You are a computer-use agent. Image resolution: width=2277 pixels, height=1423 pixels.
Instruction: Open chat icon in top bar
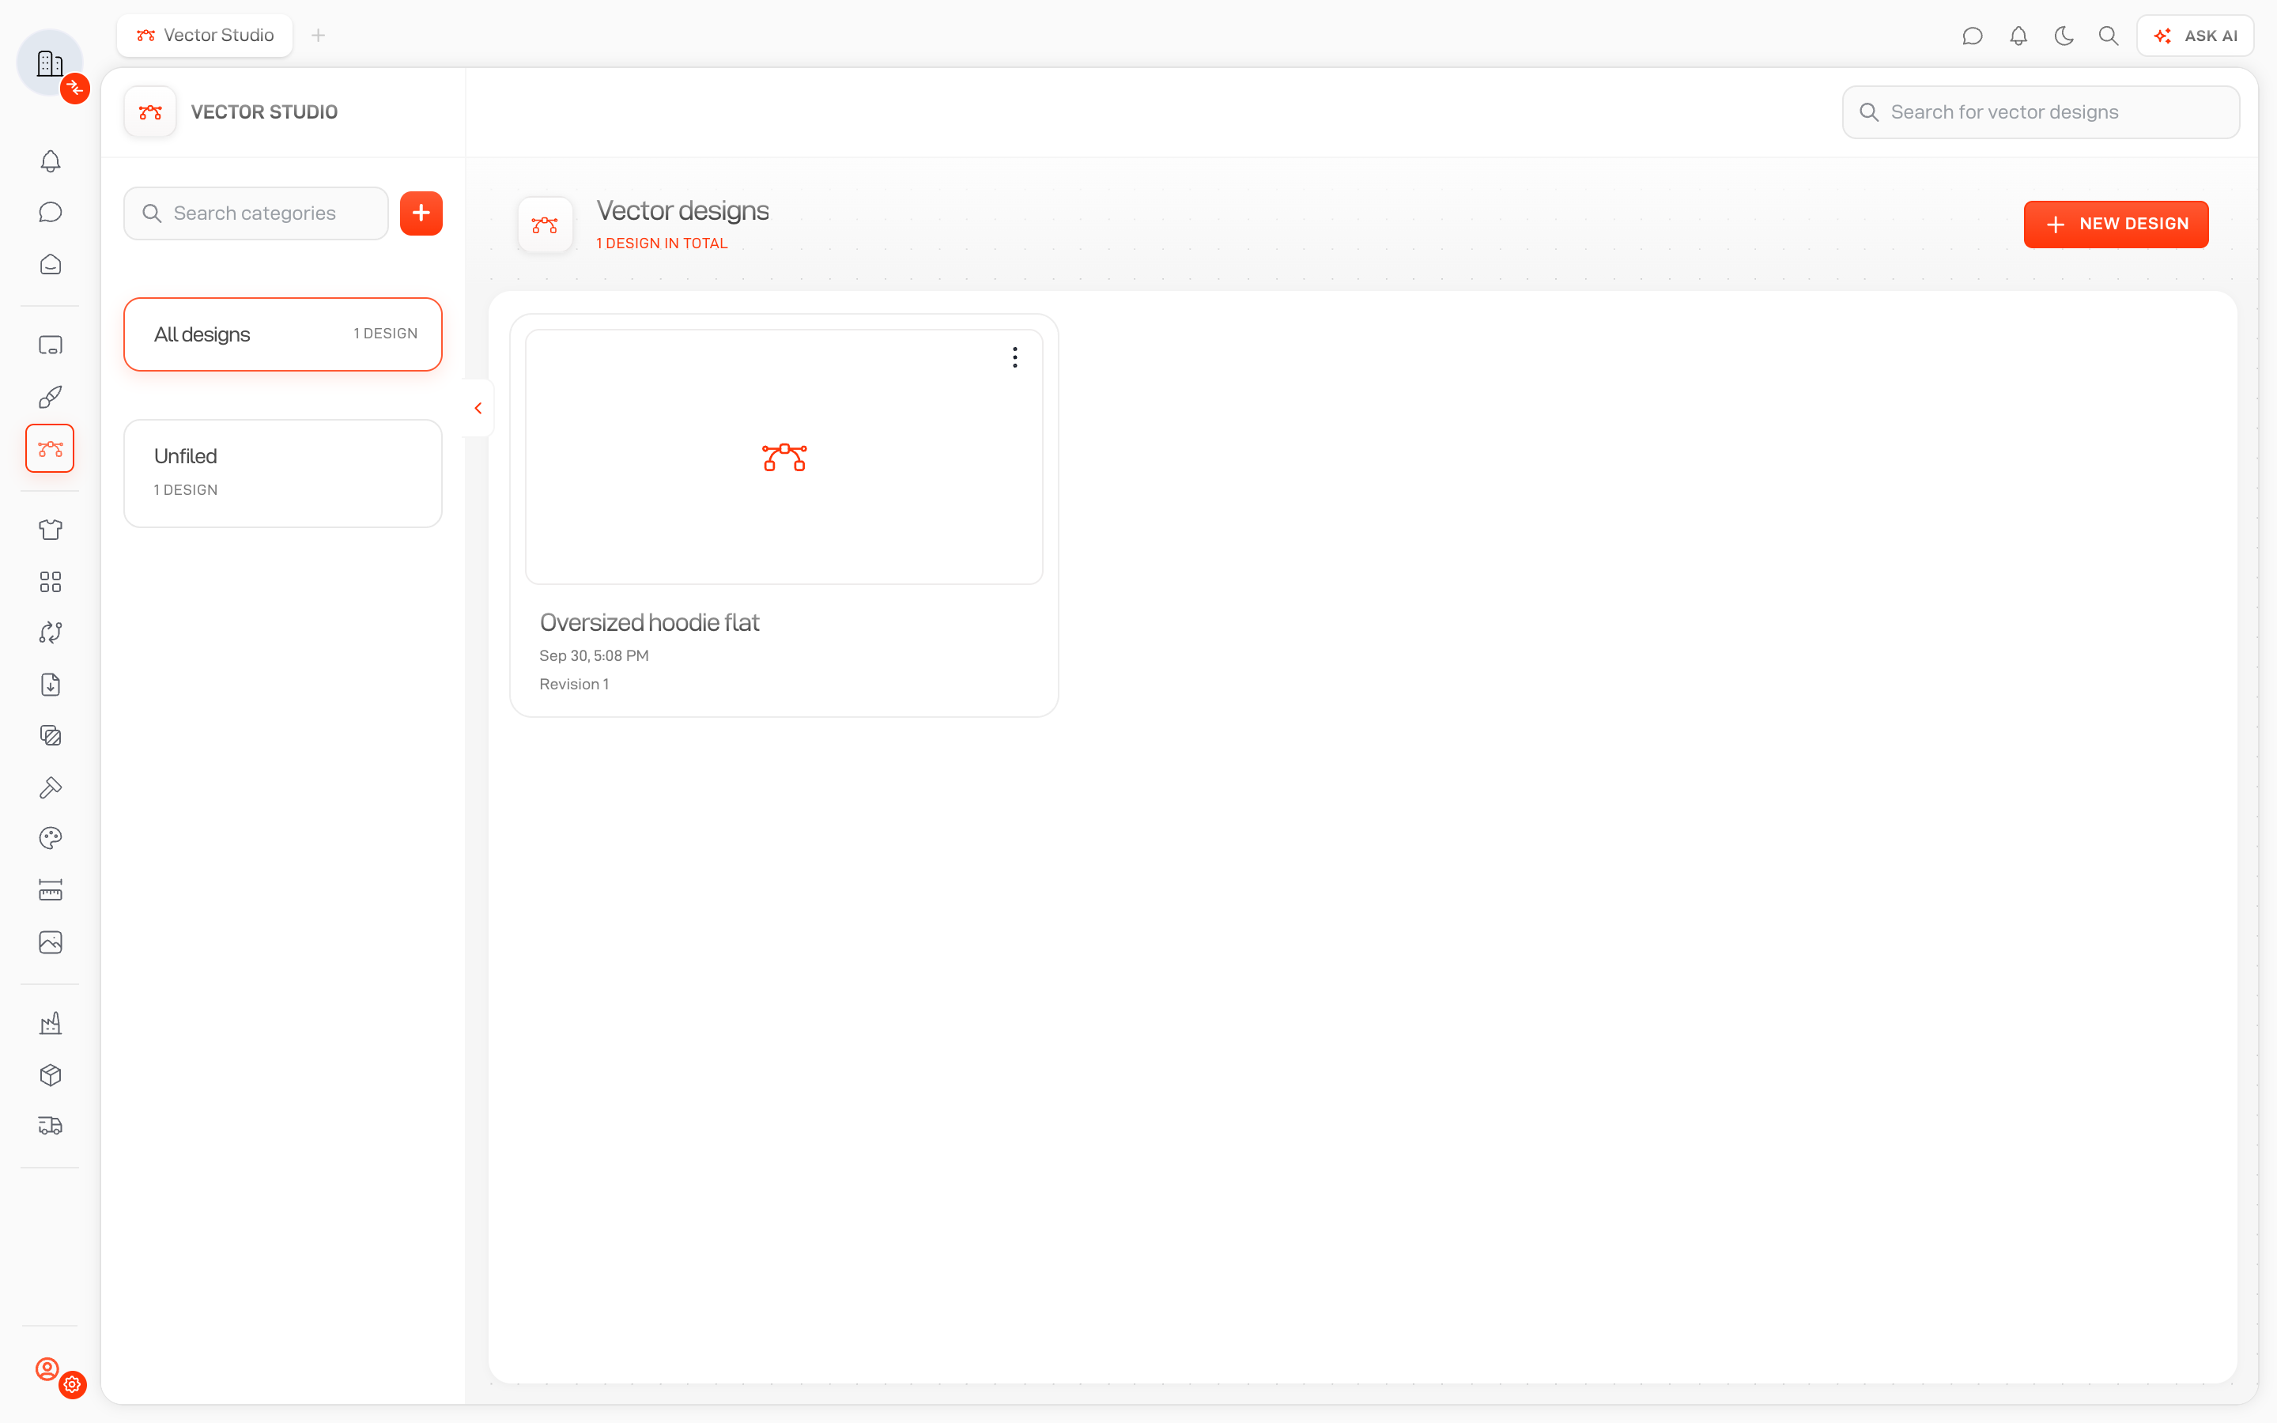click(x=1973, y=36)
